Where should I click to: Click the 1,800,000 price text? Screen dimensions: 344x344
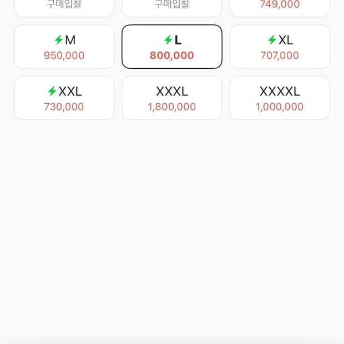pos(172,107)
